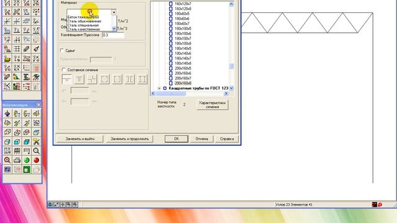
Task: Confirm the dialog with OK
Action: click(x=176, y=139)
